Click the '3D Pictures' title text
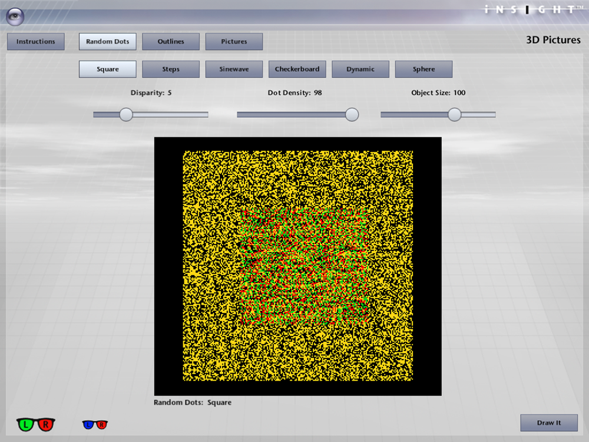Screen dimensions: 589x442 tap(553, 40)
